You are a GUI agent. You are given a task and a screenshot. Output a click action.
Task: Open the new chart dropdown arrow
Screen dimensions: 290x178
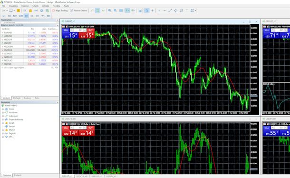click(7, 10)
